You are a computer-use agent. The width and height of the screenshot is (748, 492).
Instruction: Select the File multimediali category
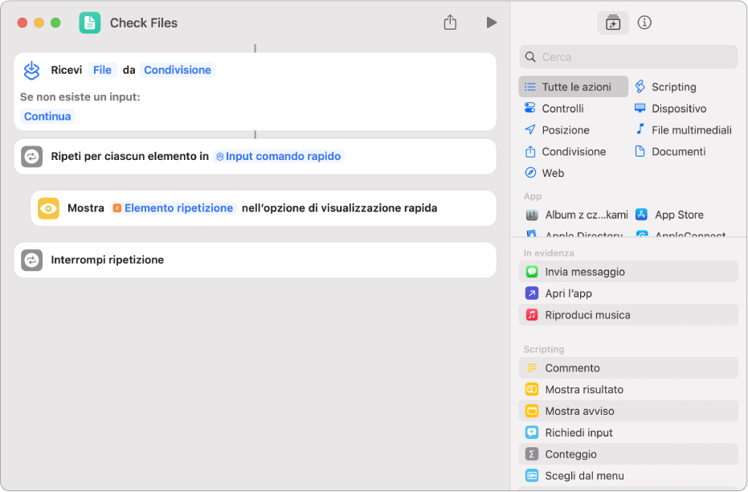click(x=683, y=129)
